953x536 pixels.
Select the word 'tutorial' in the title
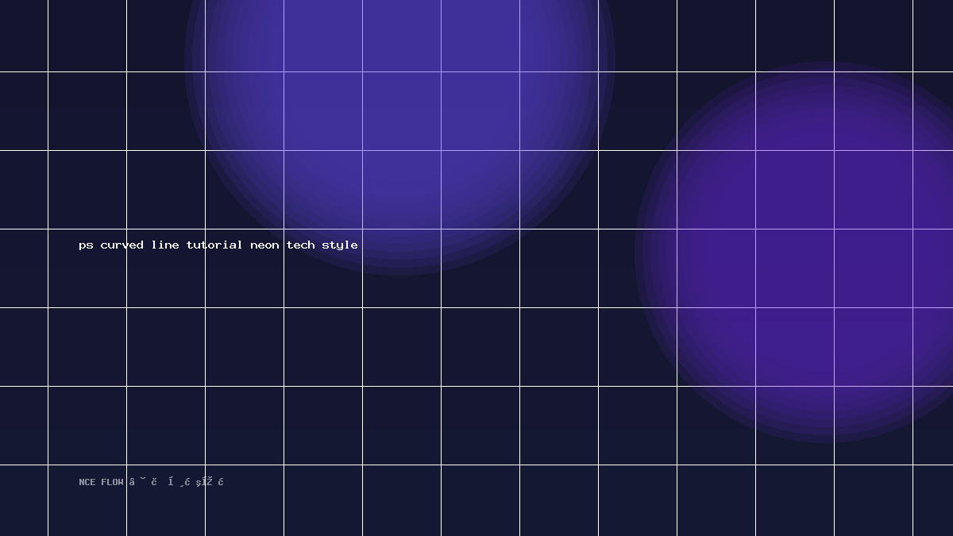tap(214, 245)
